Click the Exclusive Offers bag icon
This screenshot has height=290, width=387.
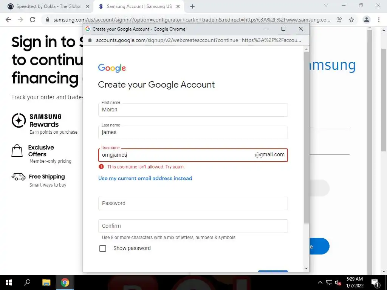click(x=17, y=151)
